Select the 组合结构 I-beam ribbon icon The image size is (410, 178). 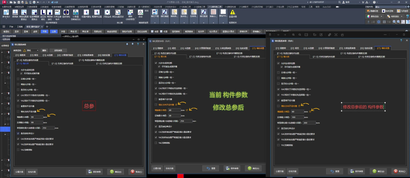66,12
